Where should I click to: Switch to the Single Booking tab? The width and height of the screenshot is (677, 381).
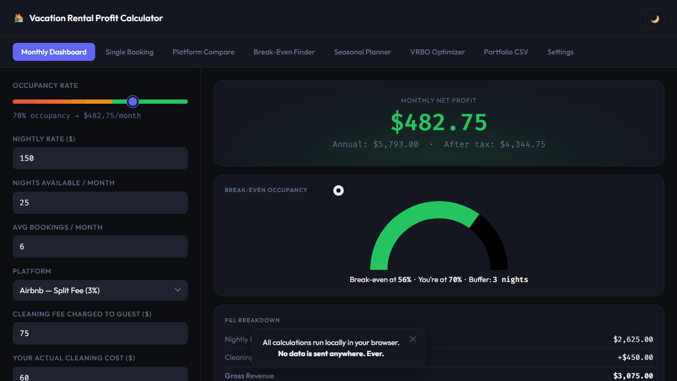(x=130, y=52)
